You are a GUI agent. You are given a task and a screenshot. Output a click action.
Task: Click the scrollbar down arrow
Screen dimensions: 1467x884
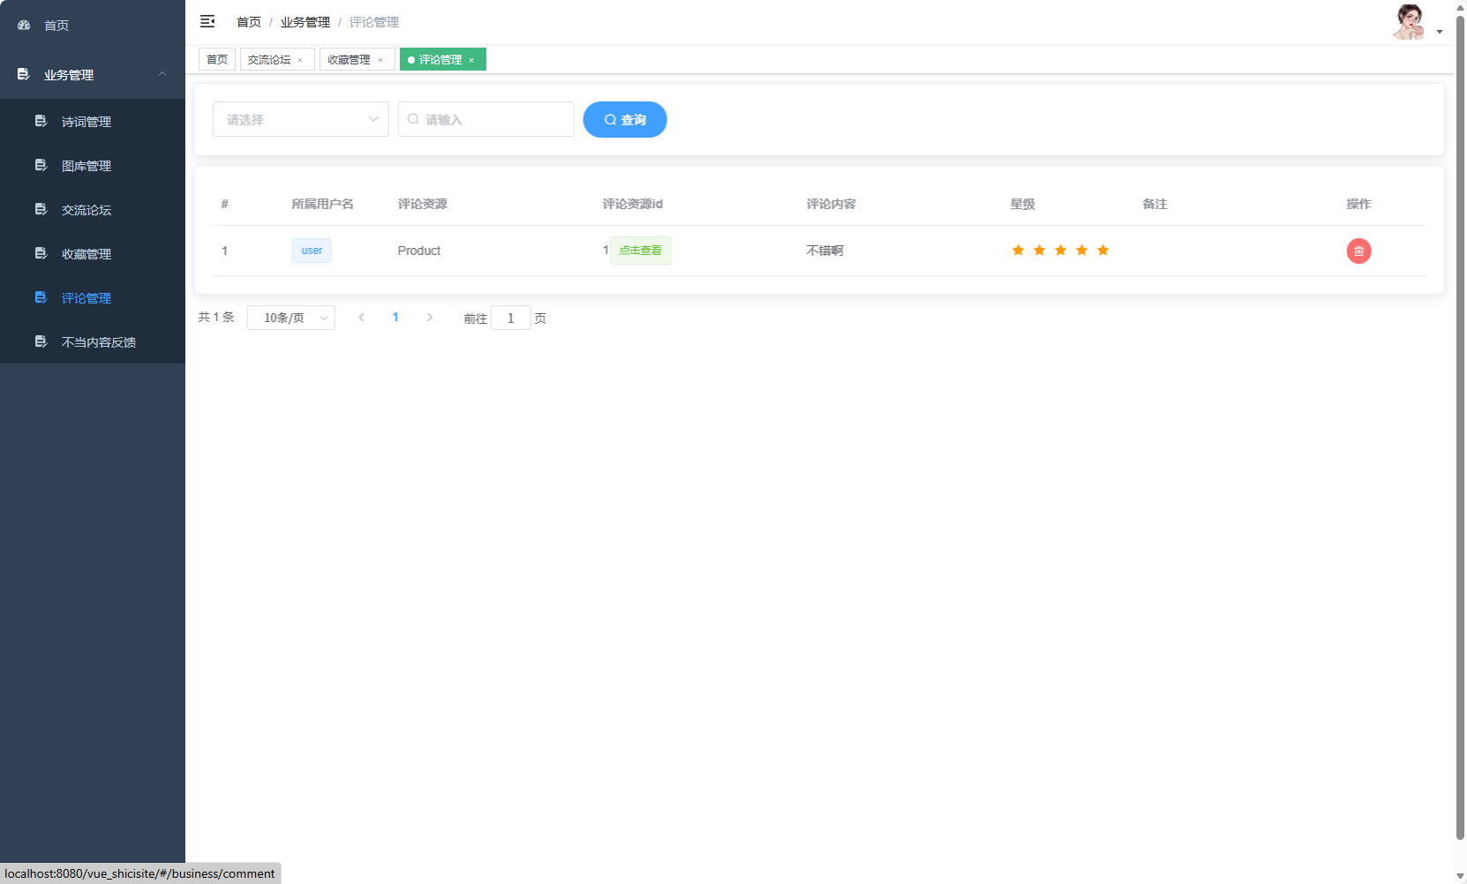coord(1460,876)
